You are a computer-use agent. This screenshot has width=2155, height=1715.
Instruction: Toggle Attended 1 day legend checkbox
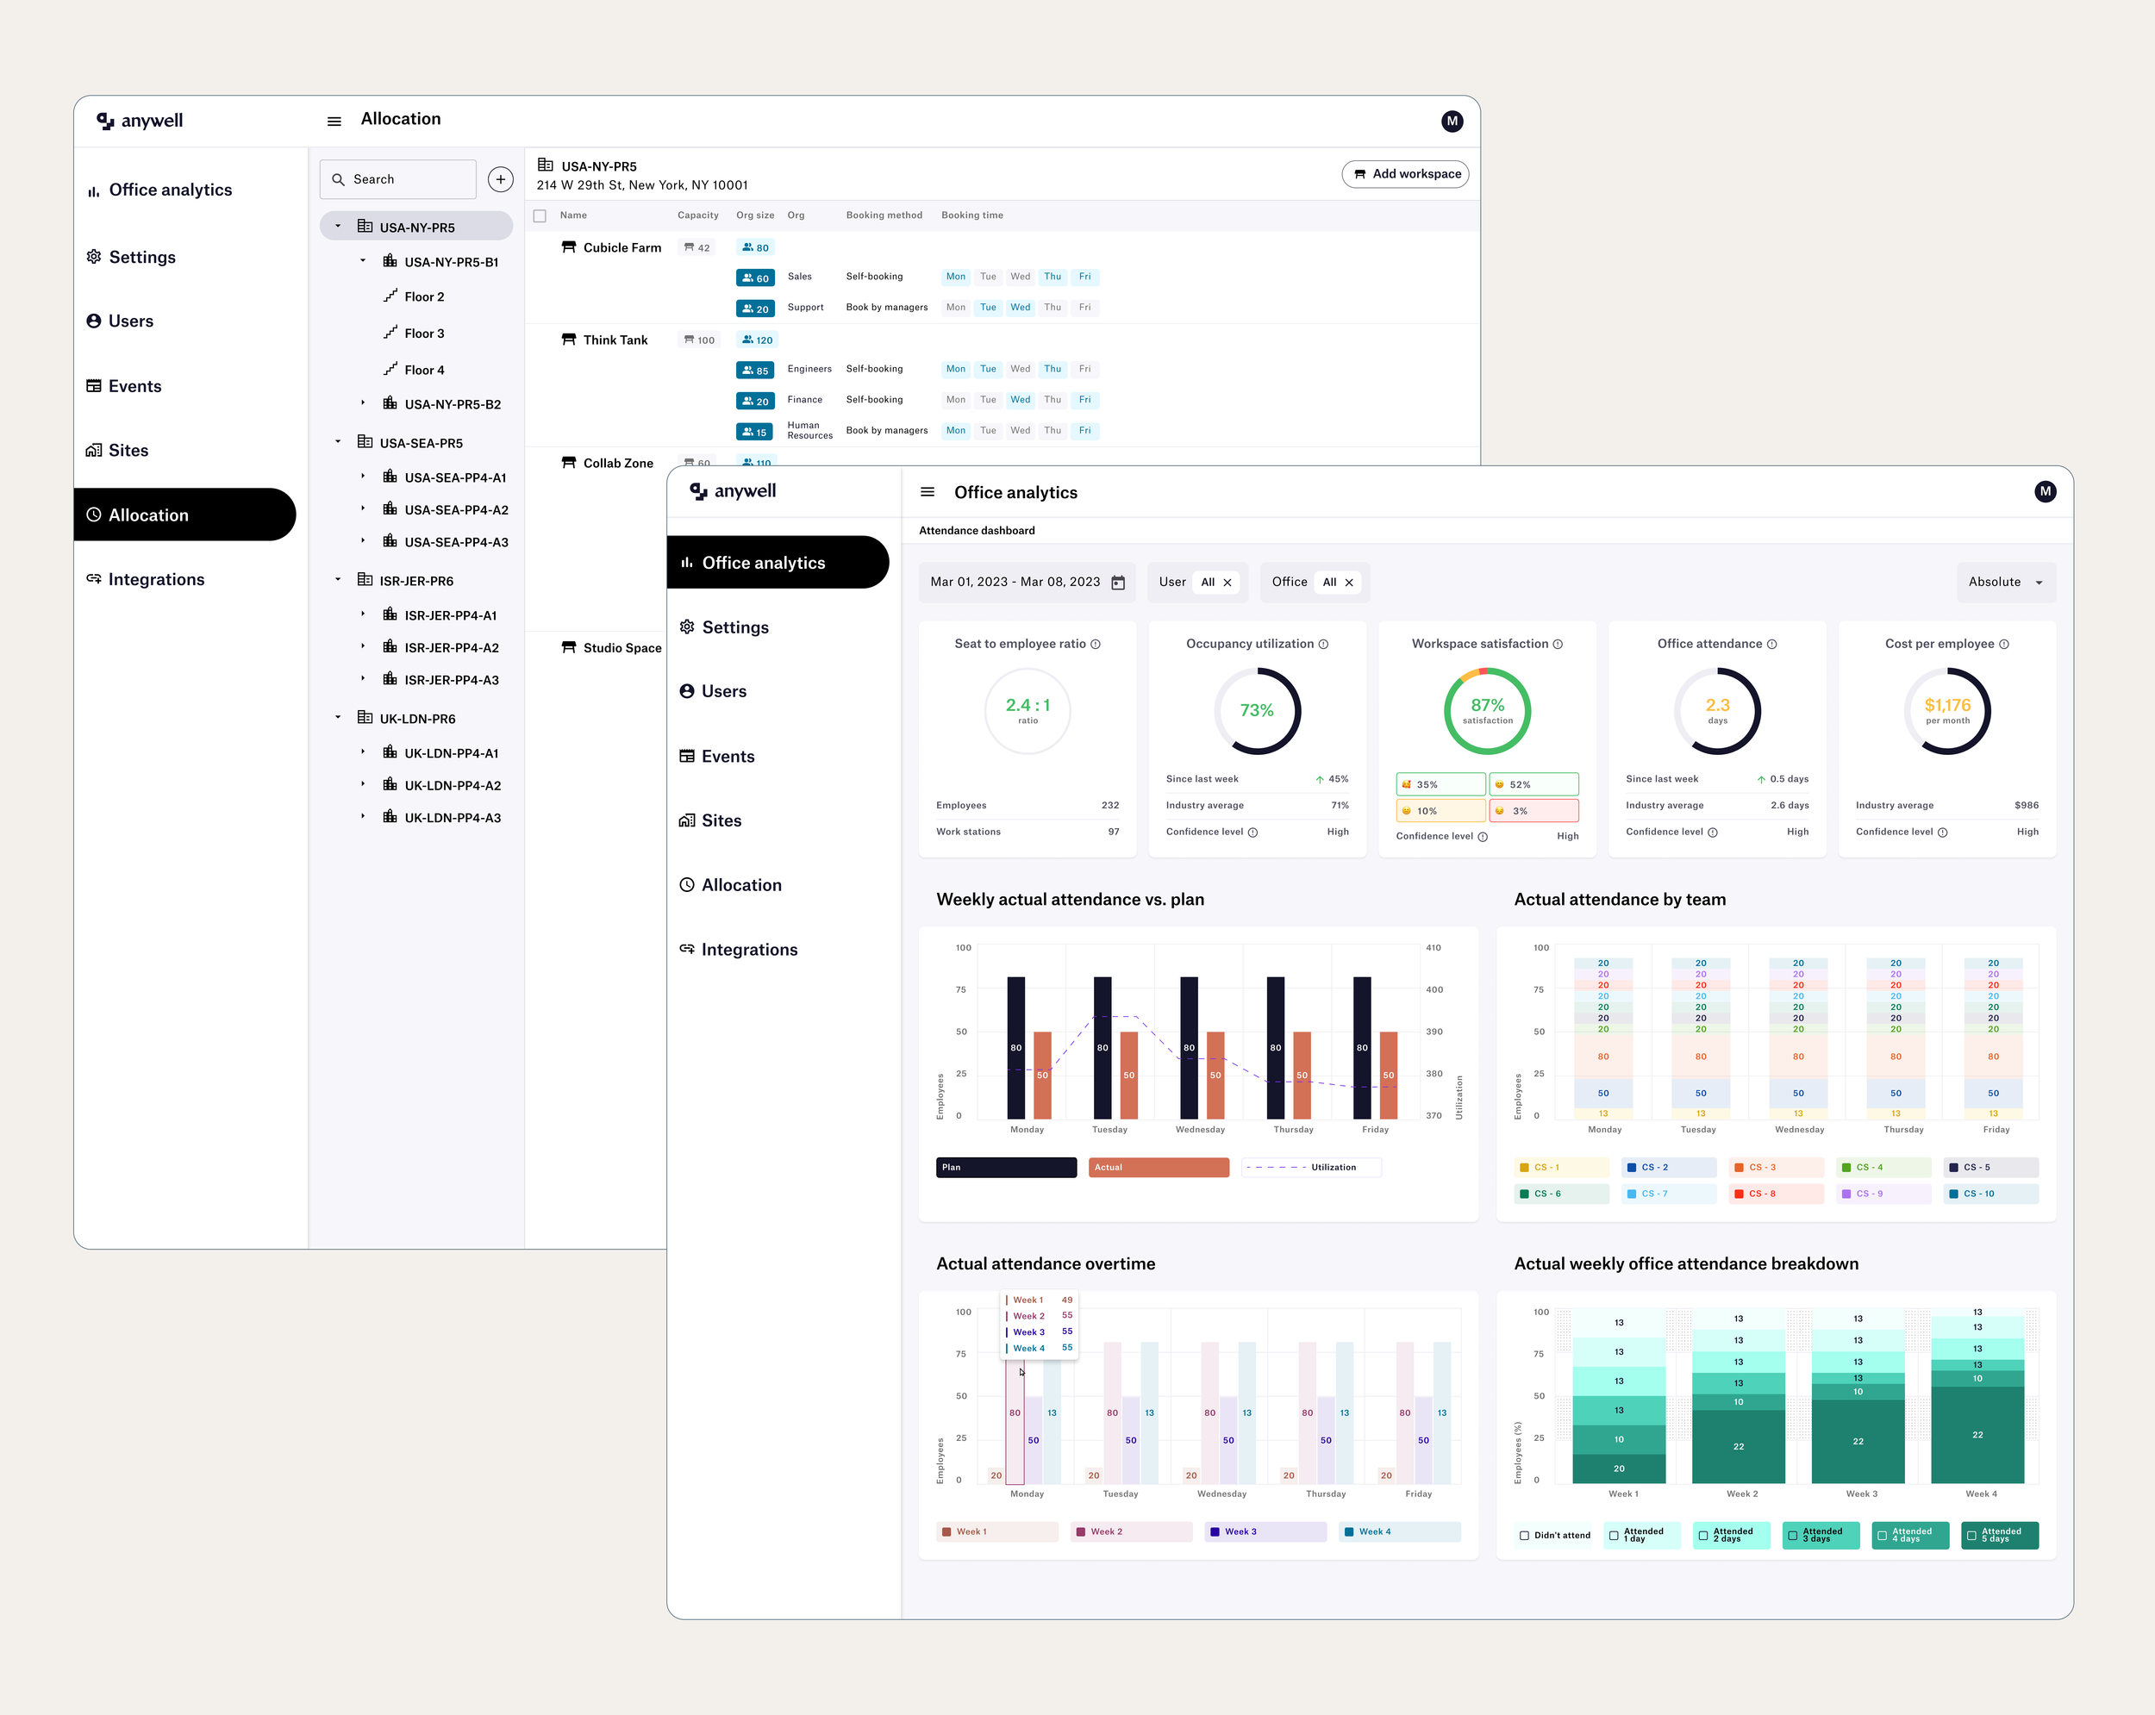(1614, 1535)
